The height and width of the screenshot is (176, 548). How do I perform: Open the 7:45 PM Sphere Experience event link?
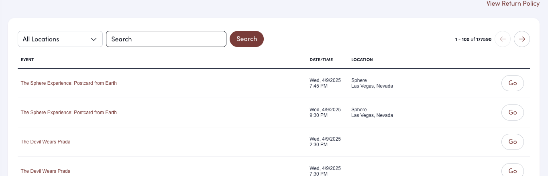[x=69, y=83]
